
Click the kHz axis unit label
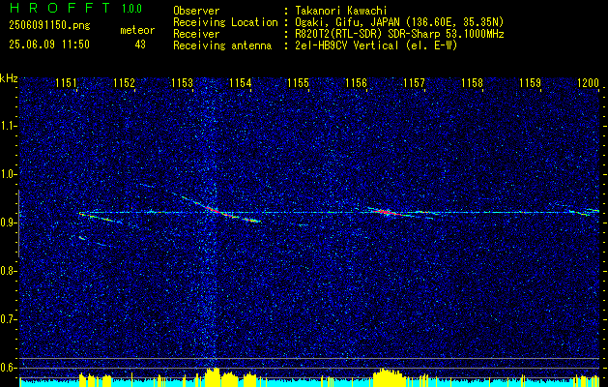(x=9, y=78)
